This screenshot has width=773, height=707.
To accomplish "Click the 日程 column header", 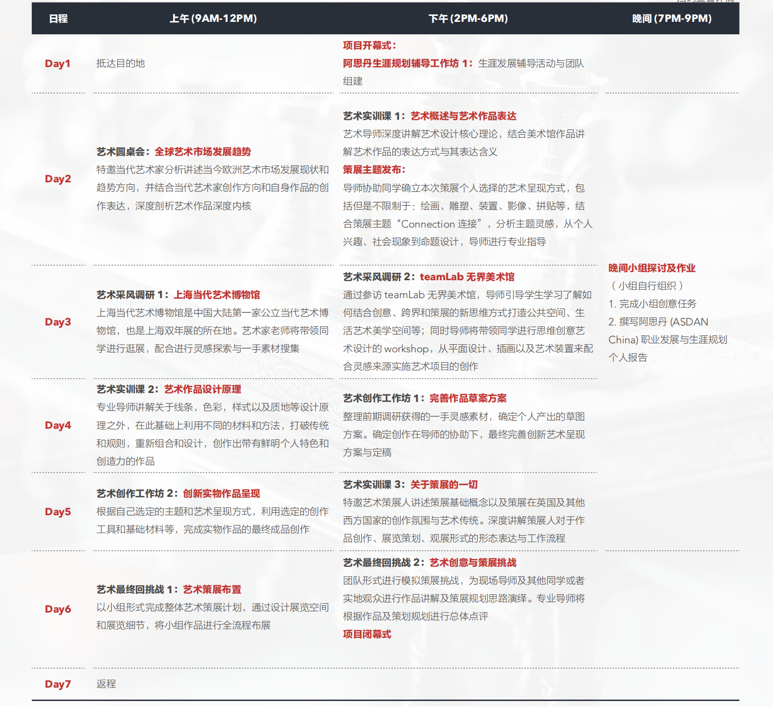I will tap(58, 19).
